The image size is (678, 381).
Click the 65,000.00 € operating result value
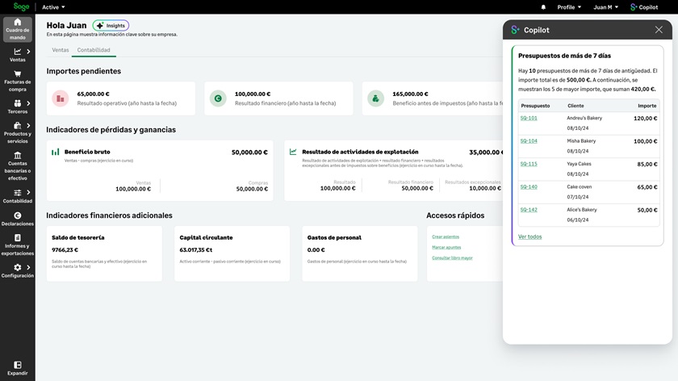[93, 94]
